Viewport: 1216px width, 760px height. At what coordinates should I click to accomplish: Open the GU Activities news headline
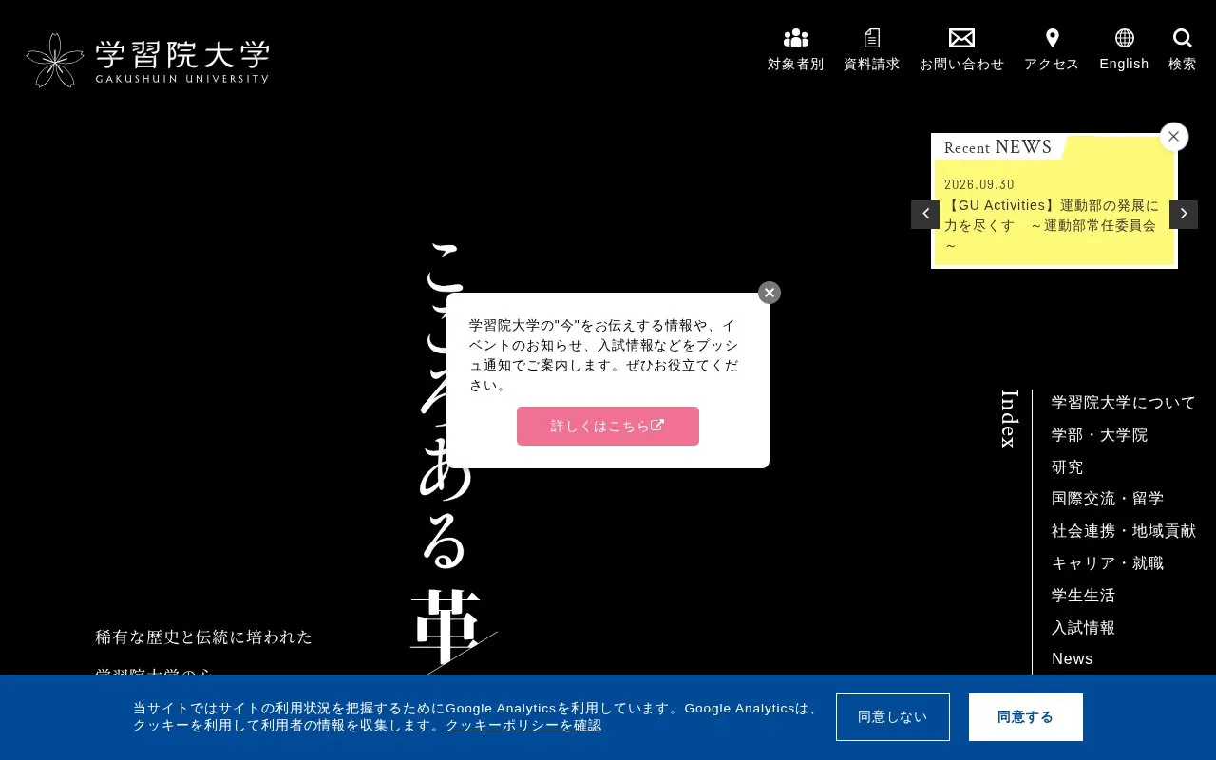tap(1053, 225)
